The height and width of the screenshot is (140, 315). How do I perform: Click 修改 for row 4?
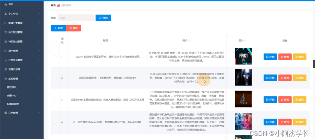tap(285, 122)
